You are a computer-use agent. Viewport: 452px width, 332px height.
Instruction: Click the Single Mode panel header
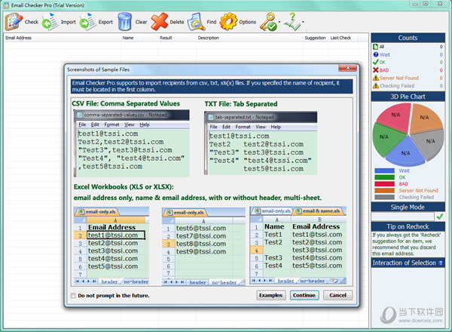coord(408,207)
